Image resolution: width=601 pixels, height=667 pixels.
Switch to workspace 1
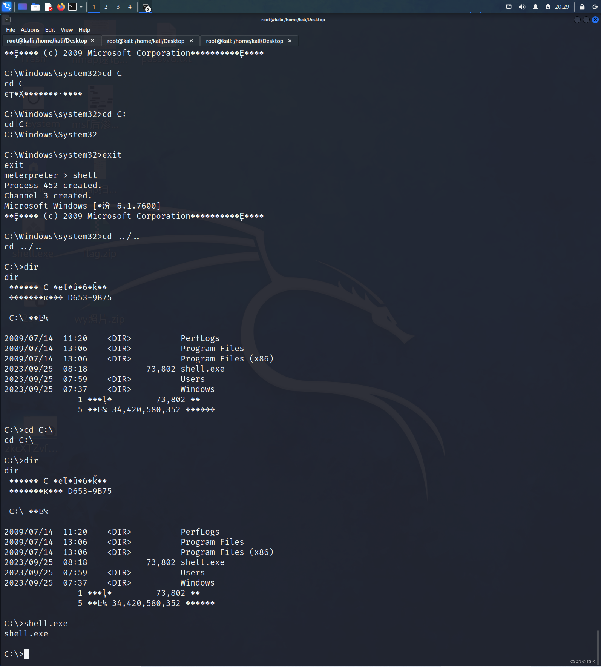click(94, 7)
